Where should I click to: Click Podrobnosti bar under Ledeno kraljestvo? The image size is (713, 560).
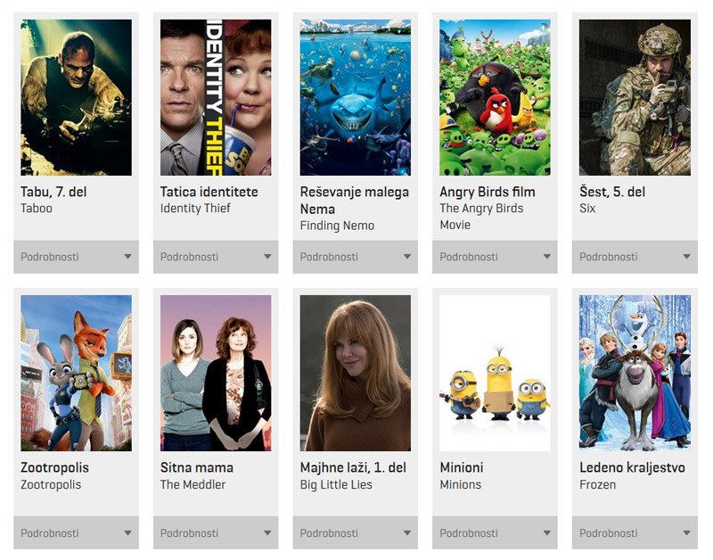click(x=635, y=532)
